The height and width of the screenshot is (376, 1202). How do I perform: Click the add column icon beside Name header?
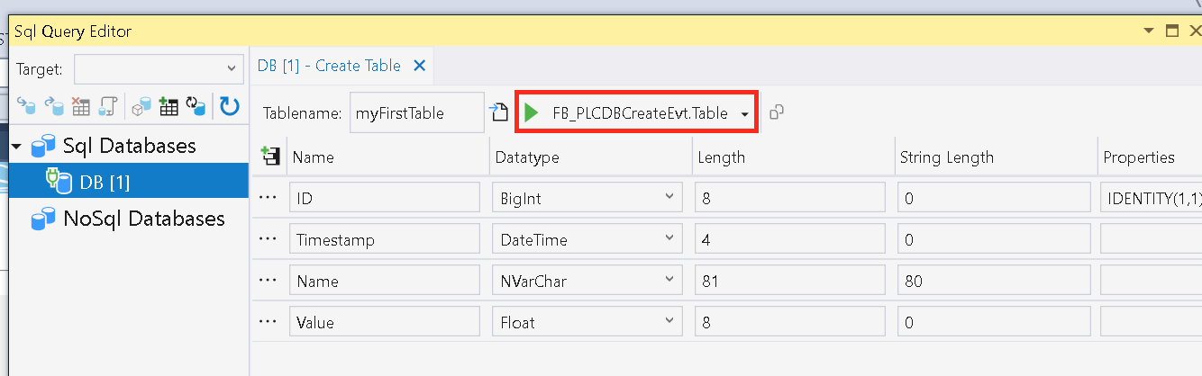click(x=269, y=157)
